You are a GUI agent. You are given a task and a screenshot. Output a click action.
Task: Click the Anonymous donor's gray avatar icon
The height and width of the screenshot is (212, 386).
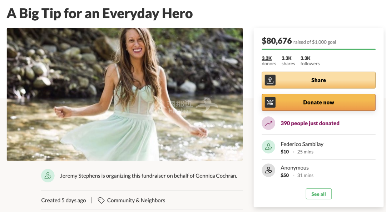[268, 170]
